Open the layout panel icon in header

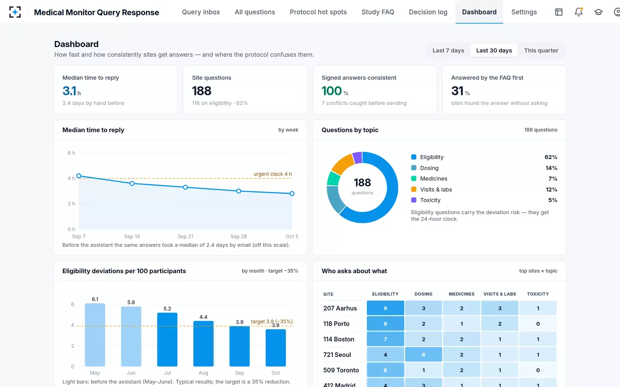pyautogui.click(x=559, y=12)
